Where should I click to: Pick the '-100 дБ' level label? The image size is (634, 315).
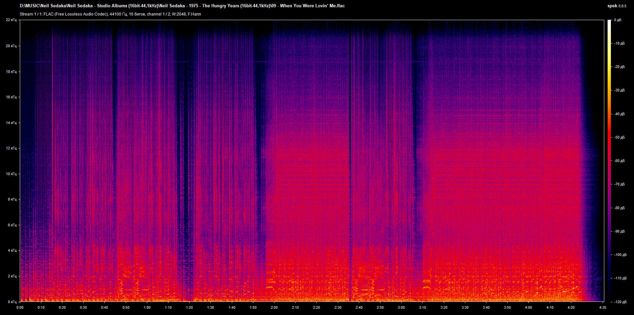pyautogui.click(x=620, y=255)
